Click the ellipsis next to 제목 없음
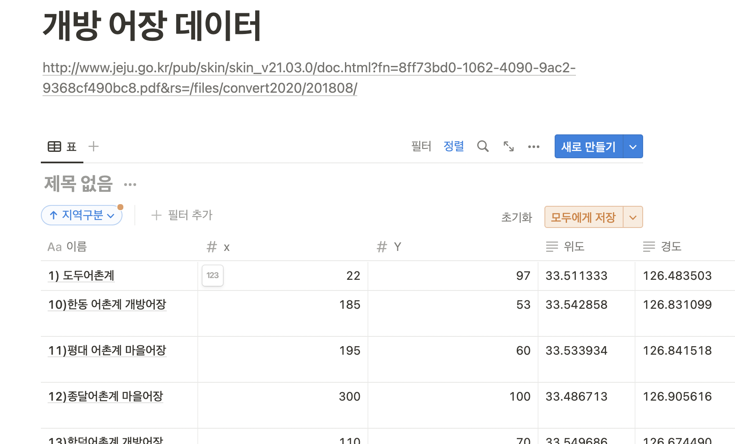This screenshot has height=444, width=735. (x=130, y=185)
